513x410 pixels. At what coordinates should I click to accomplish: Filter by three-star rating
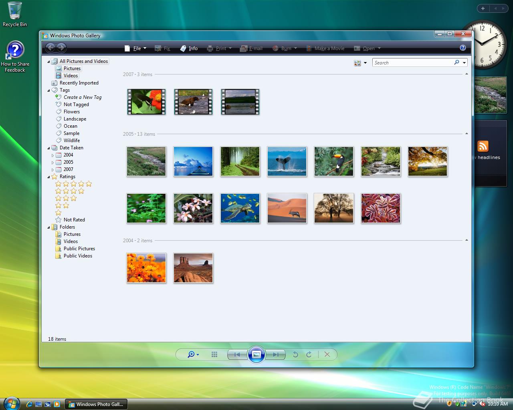[66, 199]
